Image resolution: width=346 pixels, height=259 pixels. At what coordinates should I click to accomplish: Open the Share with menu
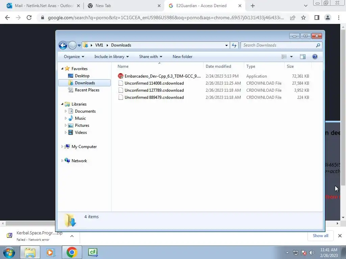[x=151, y=57]
